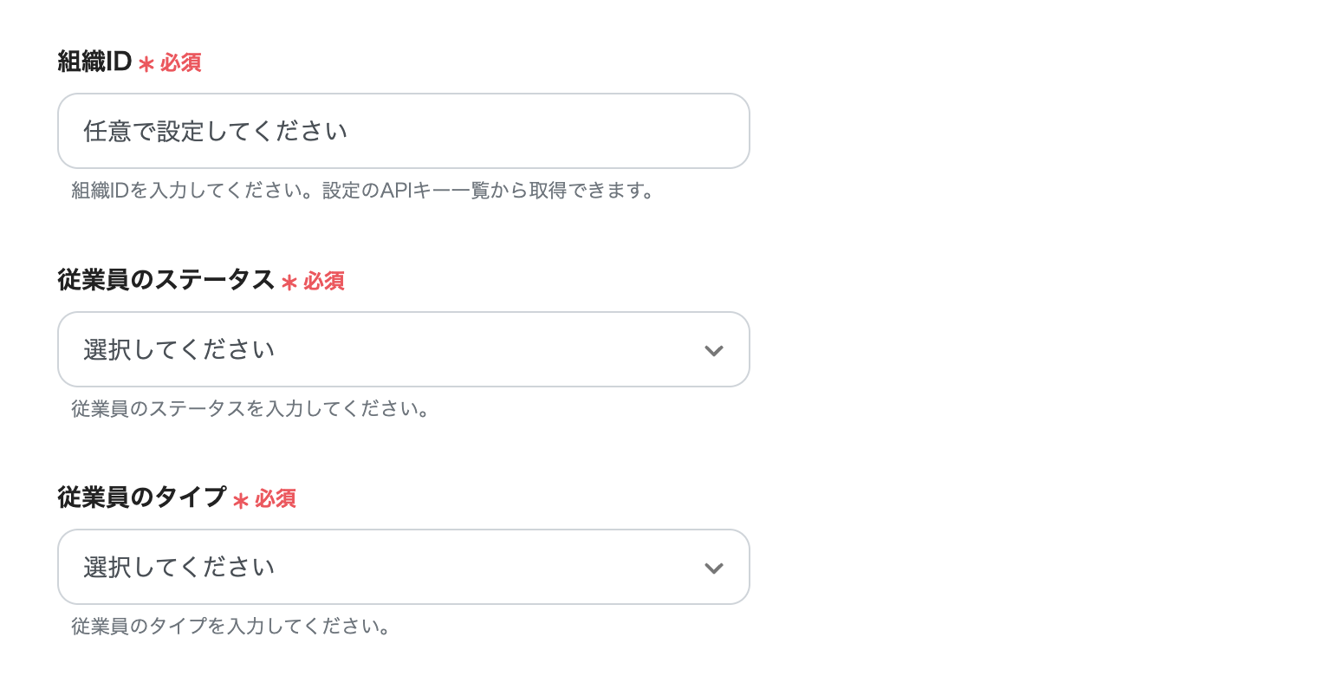Focus the 任意で設定してください input field

click(x=403, y=130)
